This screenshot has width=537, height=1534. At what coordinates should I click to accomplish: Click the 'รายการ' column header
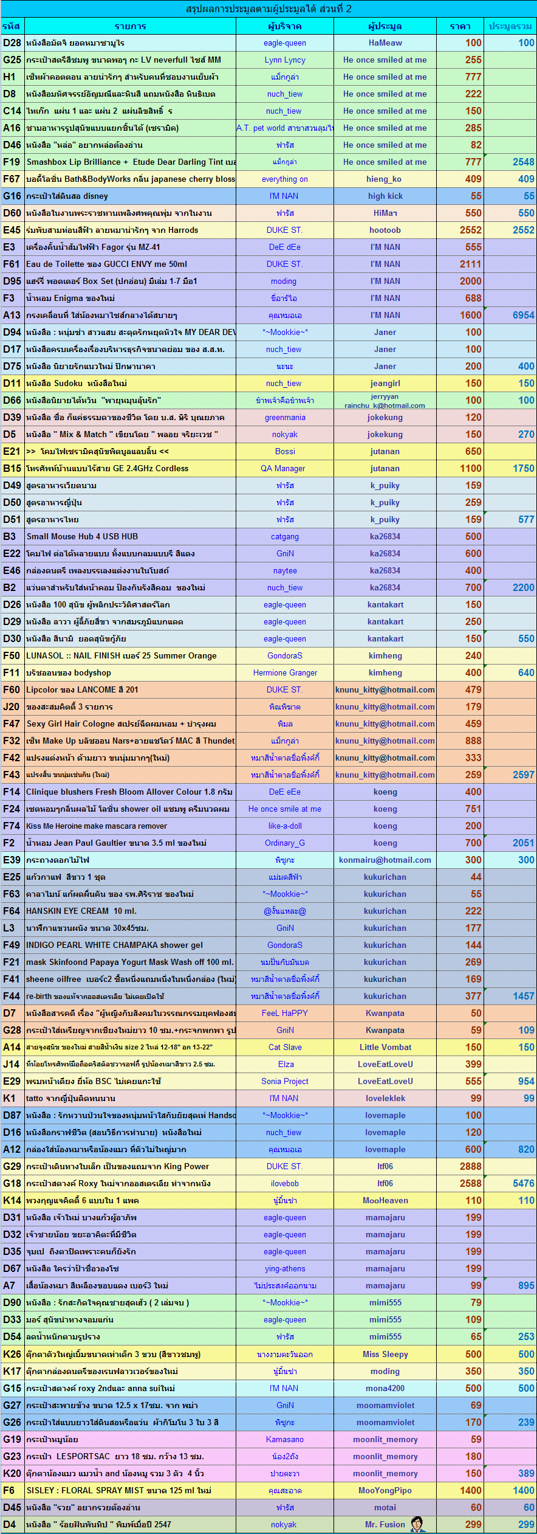click(x=130, y=26)
